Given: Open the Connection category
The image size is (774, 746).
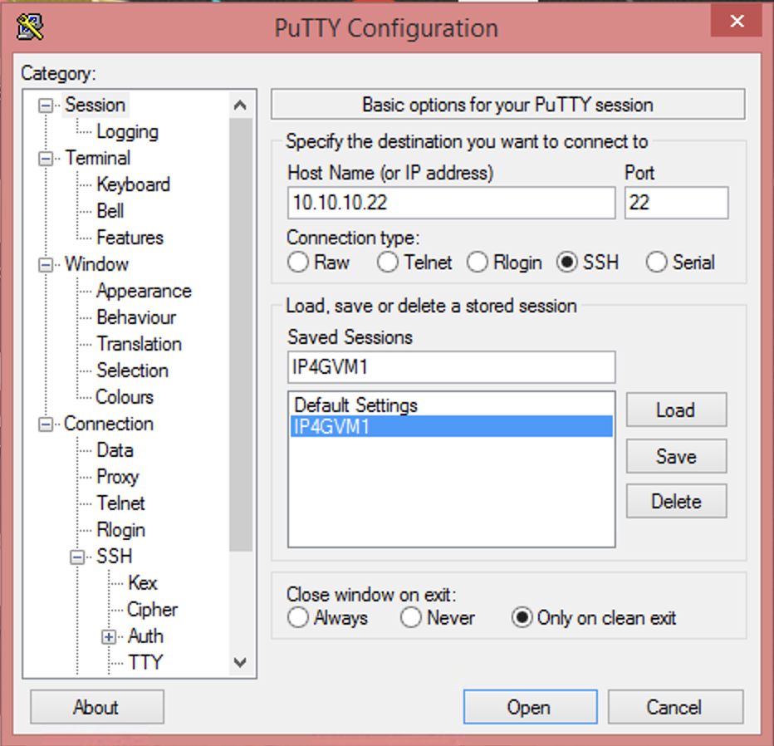Looking at the screenshot, I should (109, 425).
